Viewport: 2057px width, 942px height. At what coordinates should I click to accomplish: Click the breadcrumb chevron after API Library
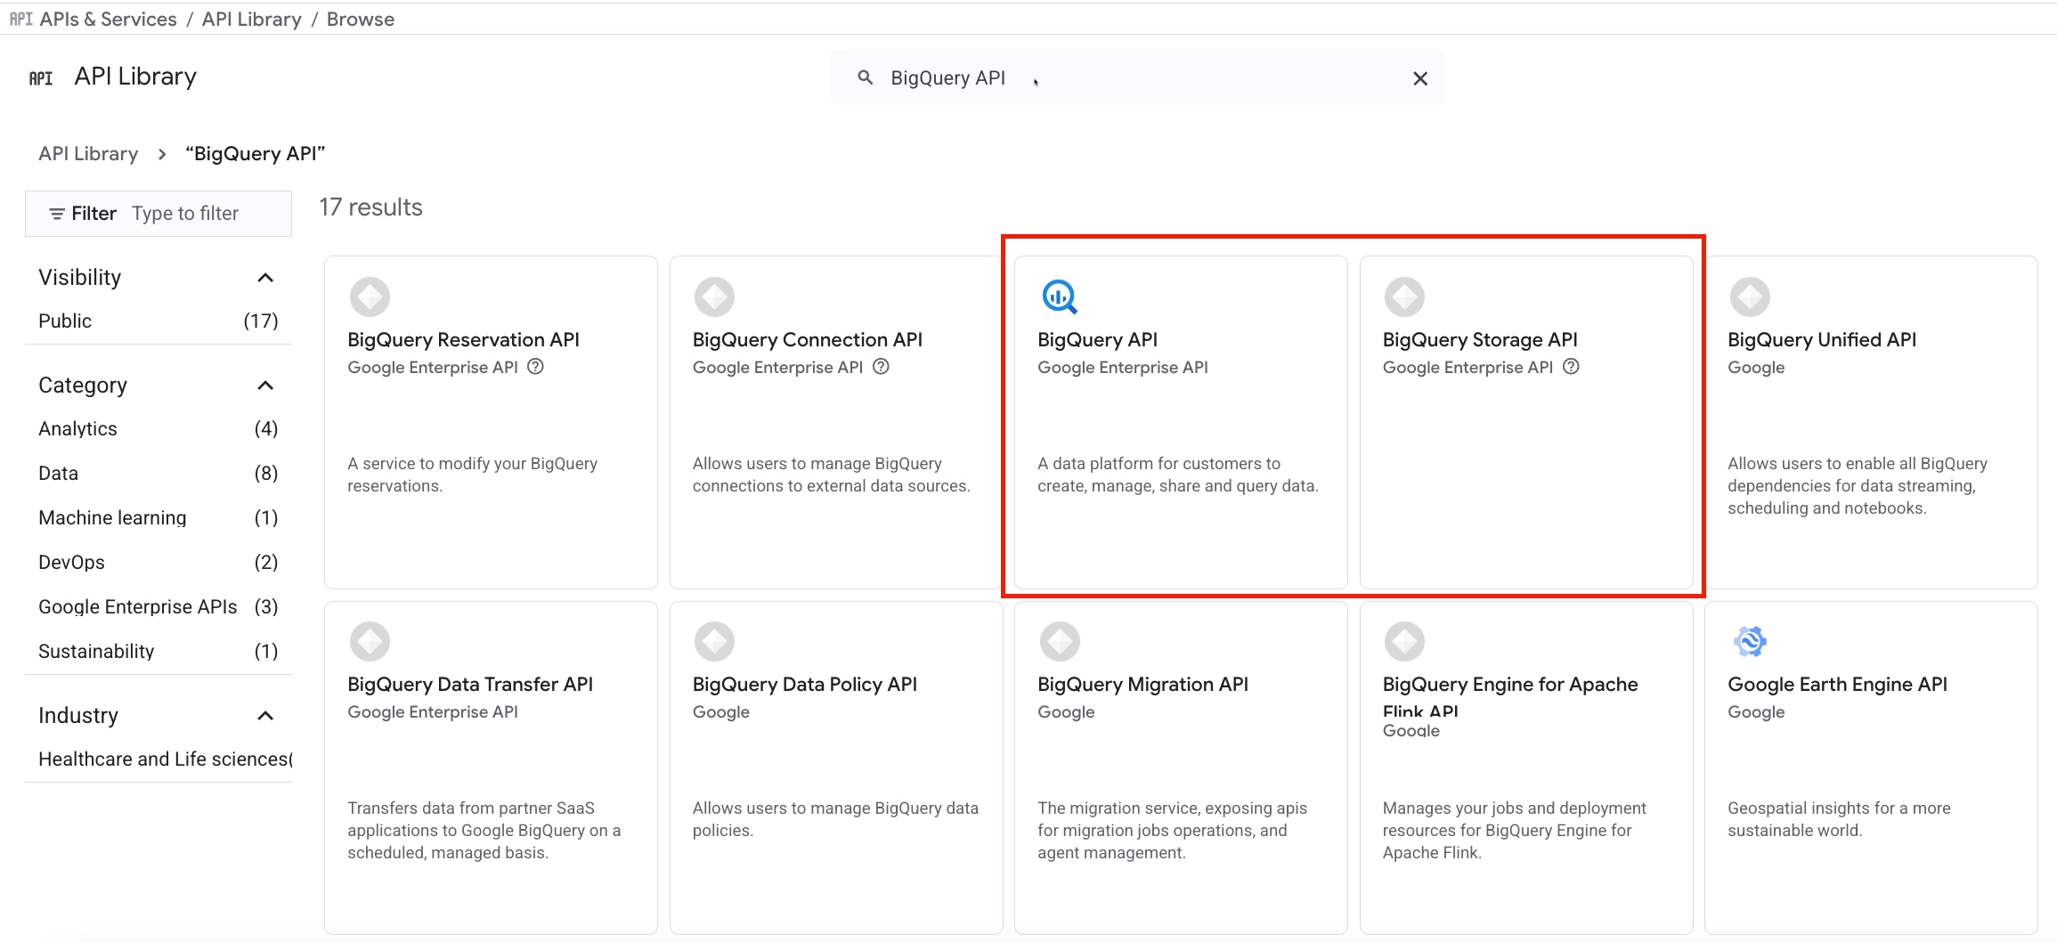click(x=162, y=154)
